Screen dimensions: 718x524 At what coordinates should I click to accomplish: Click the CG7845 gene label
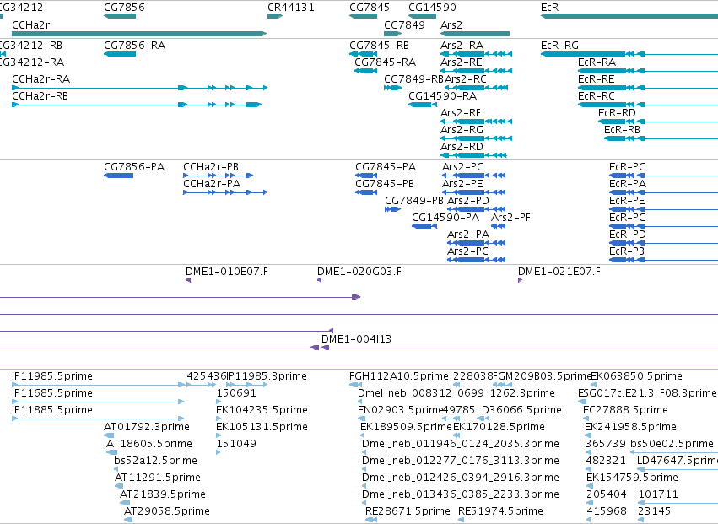point(370,8)
